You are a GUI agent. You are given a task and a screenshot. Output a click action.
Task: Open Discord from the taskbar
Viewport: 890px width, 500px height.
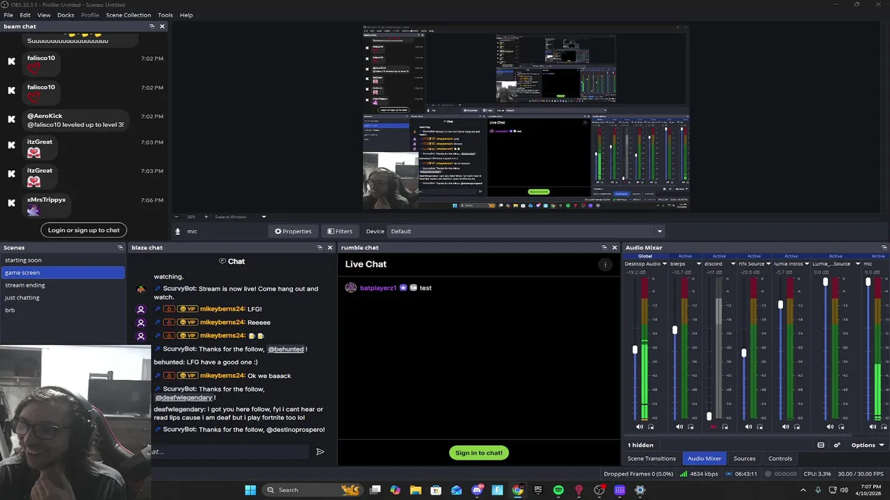(x=477, y=490)
